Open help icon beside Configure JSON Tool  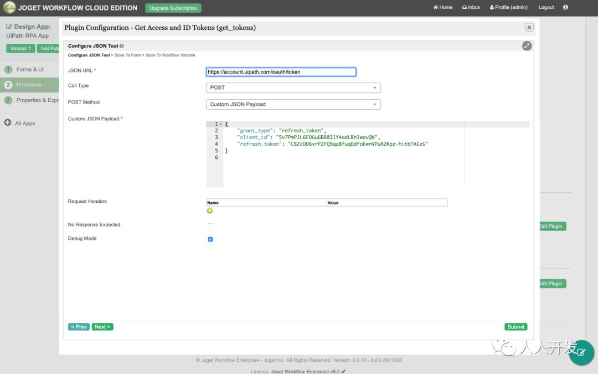[122, 46]
